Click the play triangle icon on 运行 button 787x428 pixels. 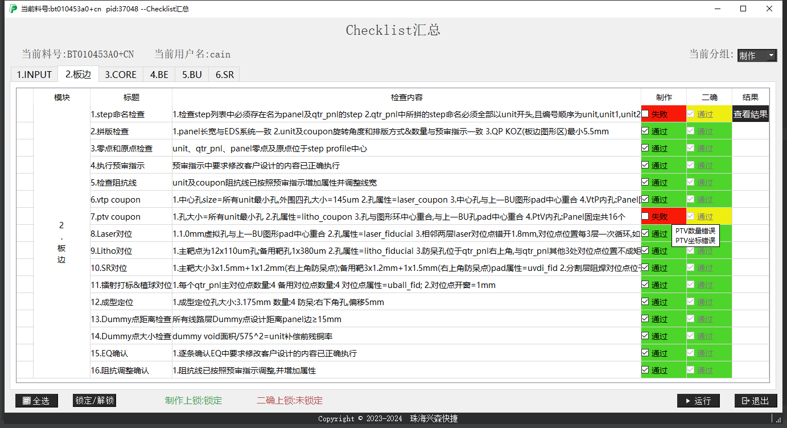(689, 401)
